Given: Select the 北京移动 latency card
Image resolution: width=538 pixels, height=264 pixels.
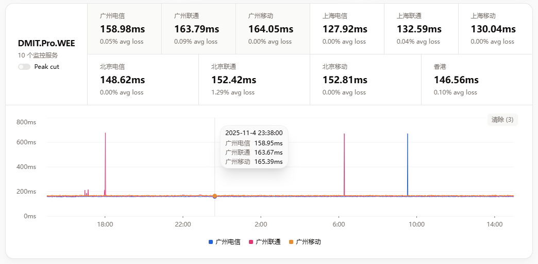Looking at the screenshot, I should pyautogui.click(x=365, y=80).
